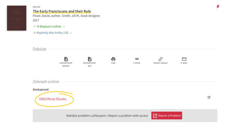The height and width of the screenshot is (128, 227).
Task: Click chain icon next to K dispozici online
Action: click(x=34, y=26)
